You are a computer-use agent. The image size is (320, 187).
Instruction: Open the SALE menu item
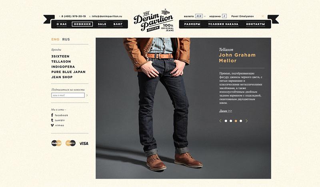102,24
